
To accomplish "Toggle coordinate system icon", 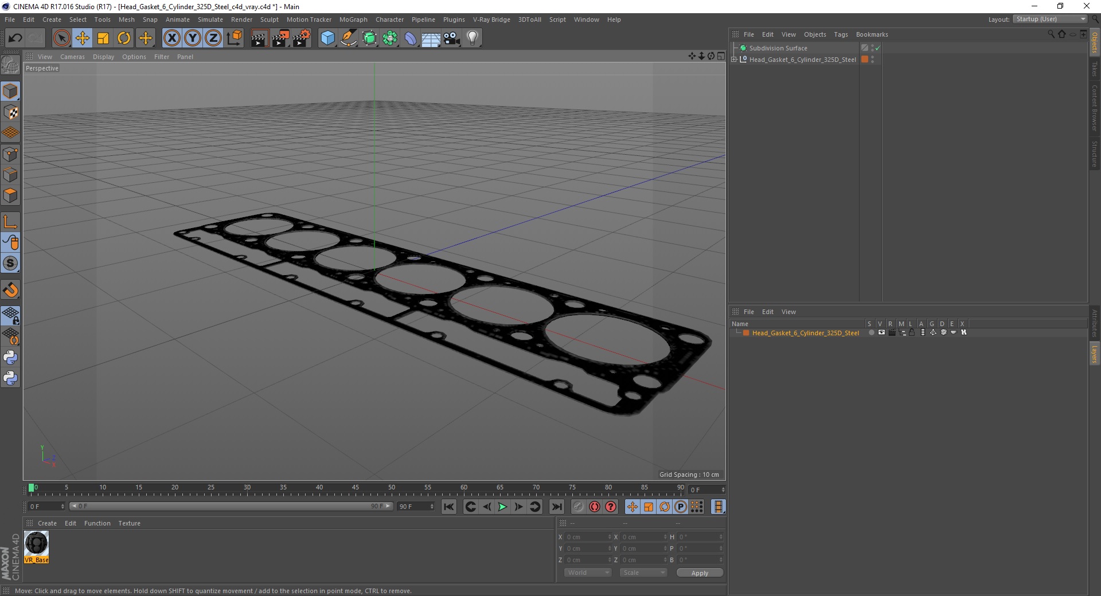I will pos(234,38).
